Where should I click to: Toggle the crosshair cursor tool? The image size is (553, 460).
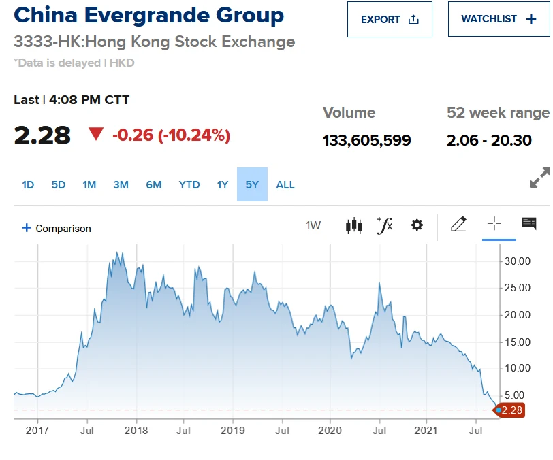click(x=494, y=224)
